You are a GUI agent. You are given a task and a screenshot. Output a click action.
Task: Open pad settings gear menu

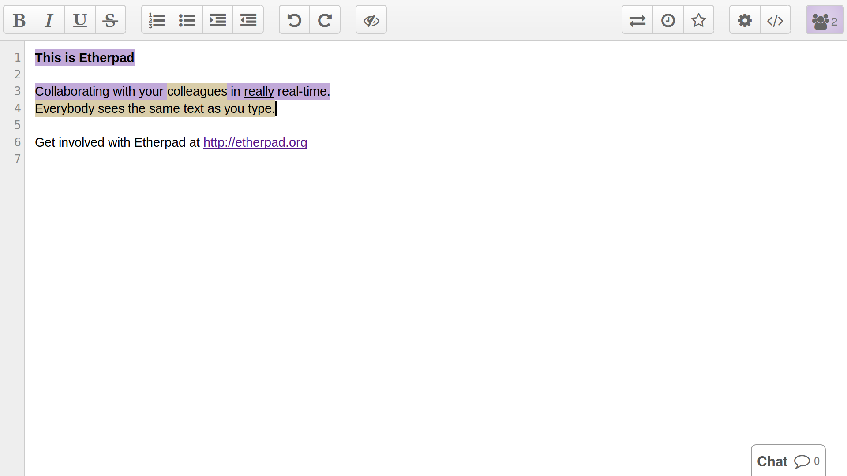point(745,20)
